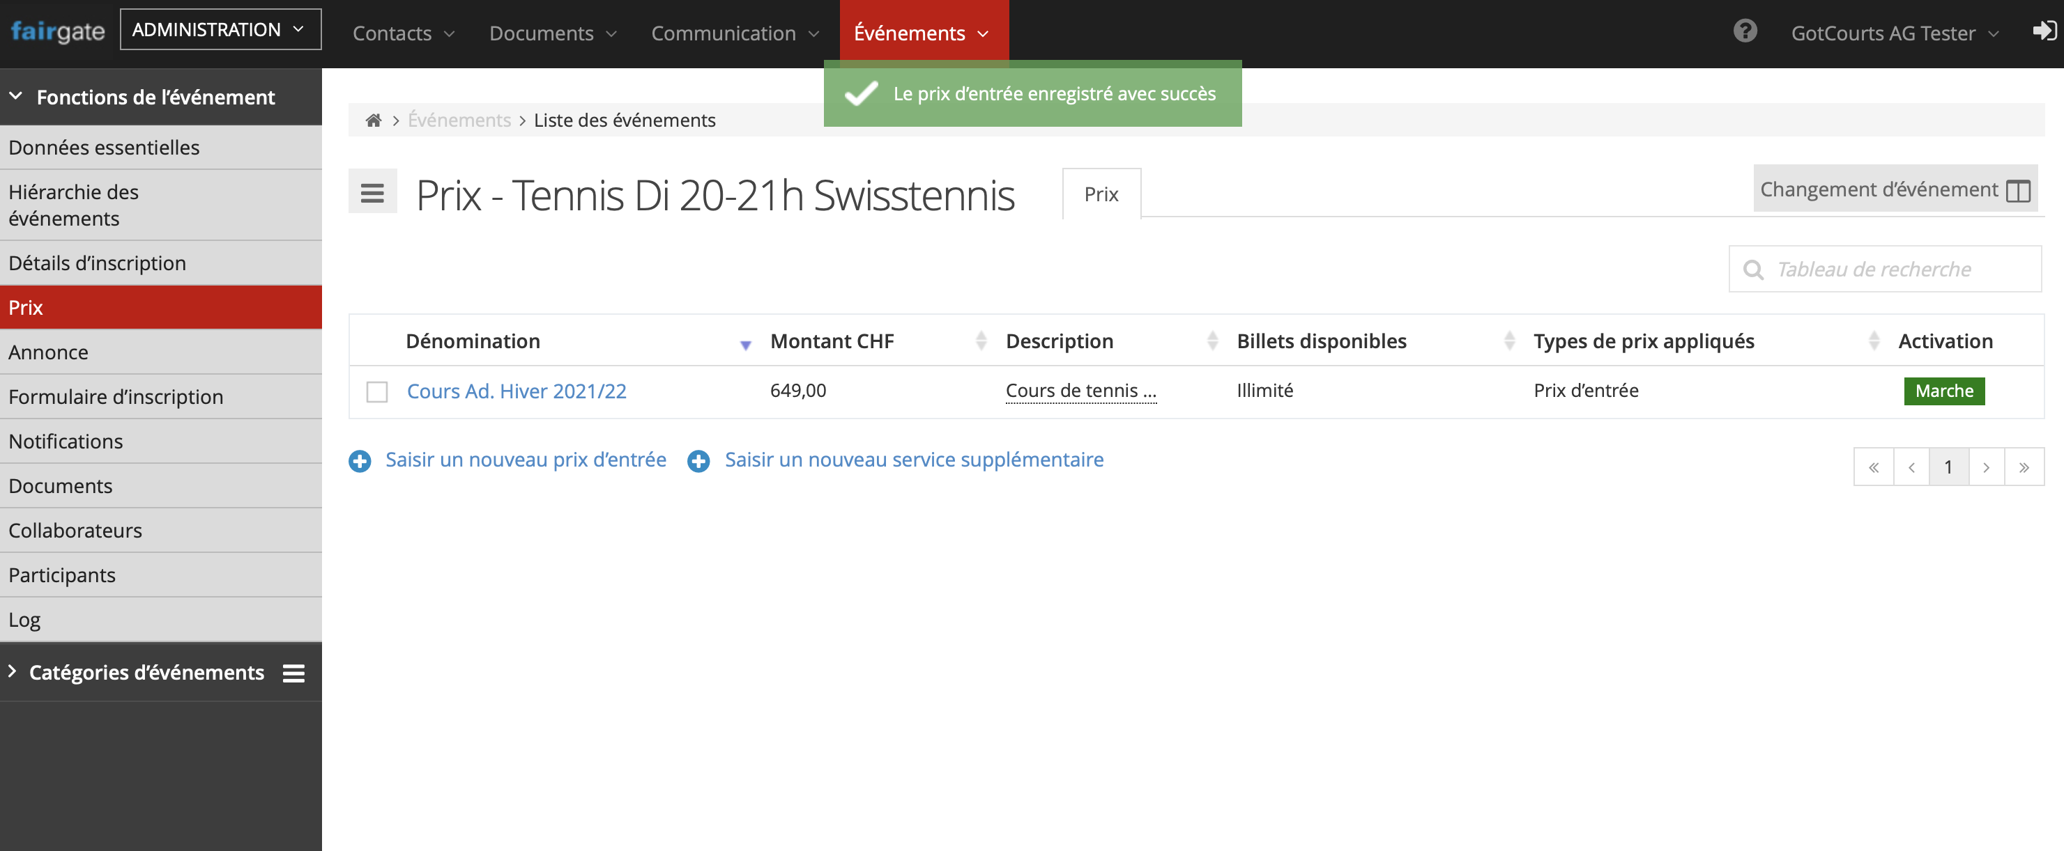
Task: Select page 1 in pagination
Action: coord(1948,467)
